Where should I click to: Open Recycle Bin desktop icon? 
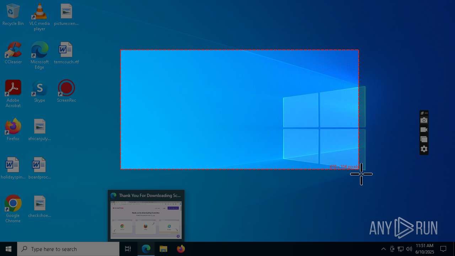[x=13, y=15]
